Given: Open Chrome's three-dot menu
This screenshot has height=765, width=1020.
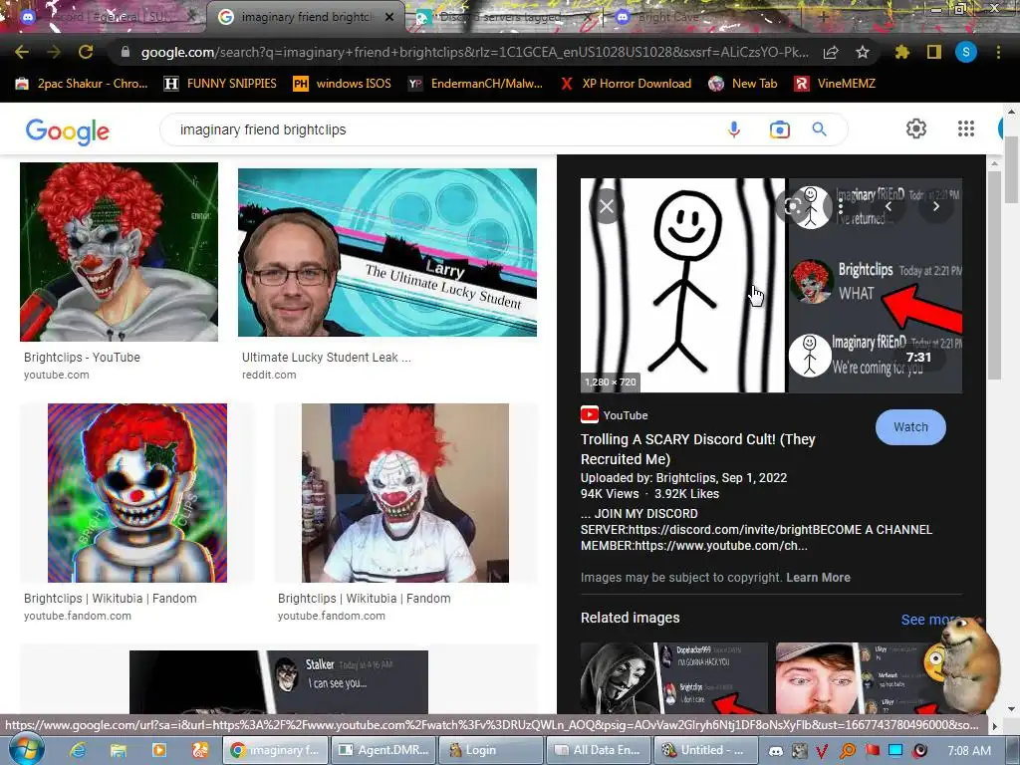Looking at the screenshot, I should 998,52.
